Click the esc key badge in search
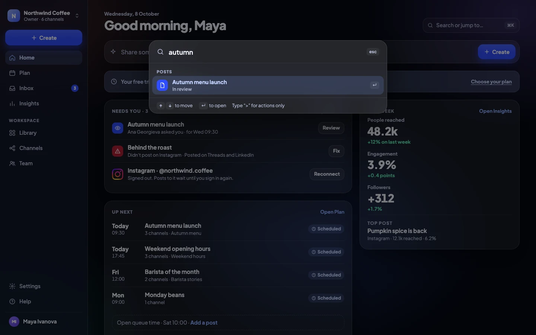 (373, 52)
